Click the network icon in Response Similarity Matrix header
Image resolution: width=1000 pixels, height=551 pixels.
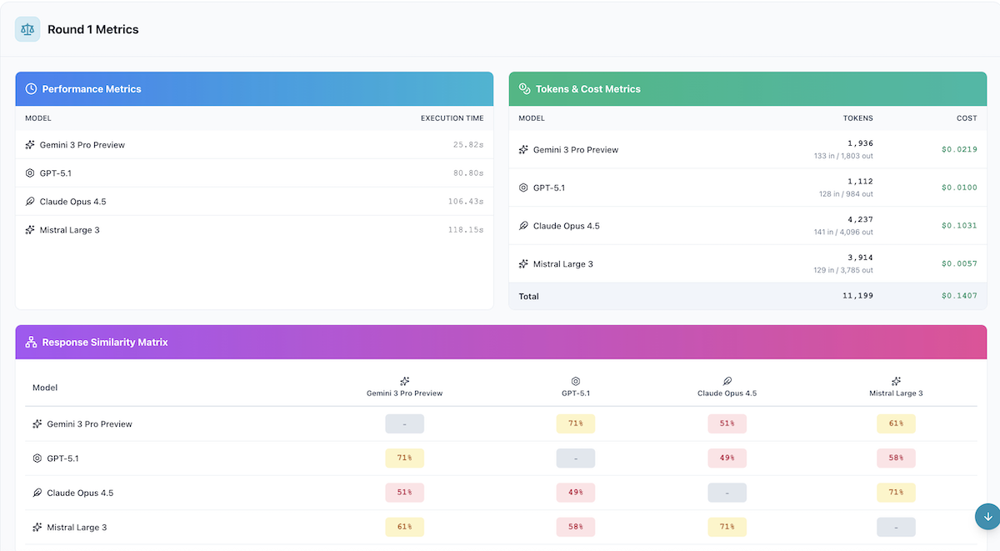tap(31, 343)
